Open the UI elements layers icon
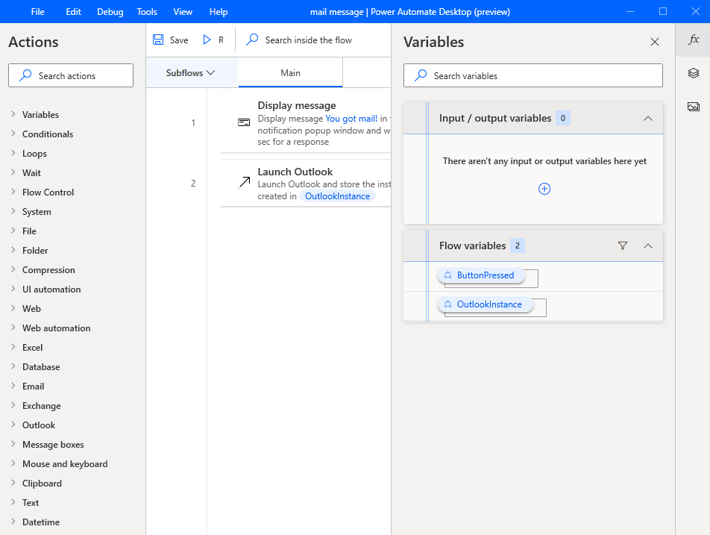 pos(694,73)
